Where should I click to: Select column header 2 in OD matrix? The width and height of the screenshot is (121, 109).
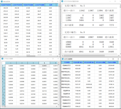[x=22, y=63]
